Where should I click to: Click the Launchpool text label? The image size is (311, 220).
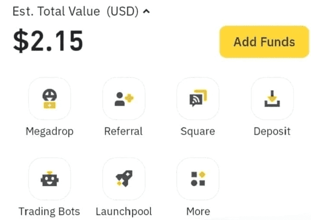[124, 211]
